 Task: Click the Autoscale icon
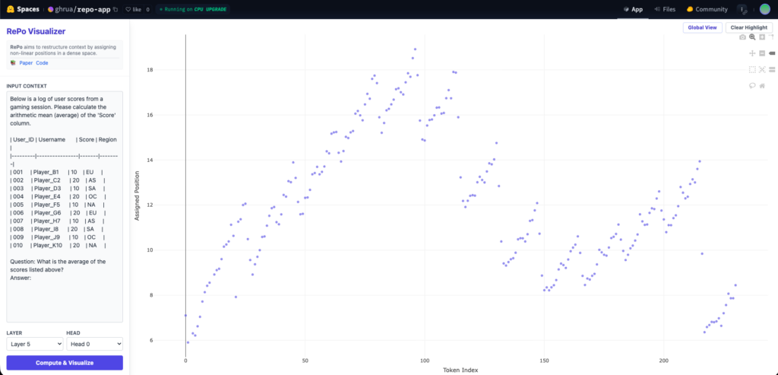coord(762,69)
